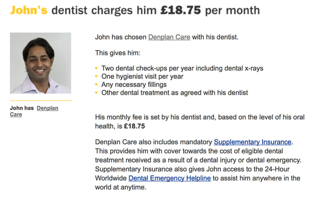
Task: Select 'One hygienist visit per year' list item
Action: [142, 76]
